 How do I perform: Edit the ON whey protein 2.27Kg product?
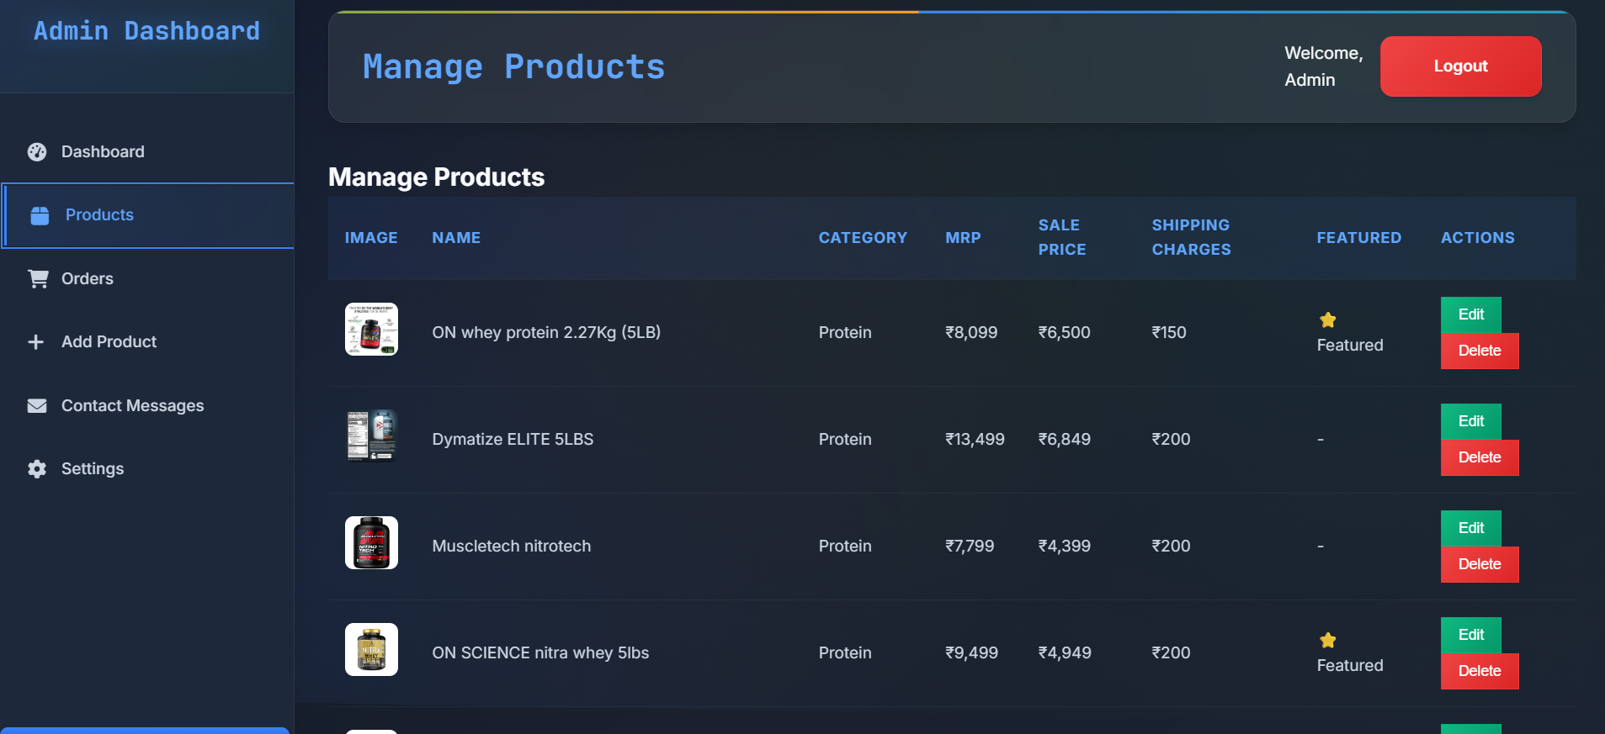click(x=1470, y=314)
